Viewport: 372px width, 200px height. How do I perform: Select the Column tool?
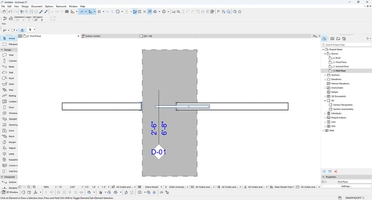coord(9,61)
